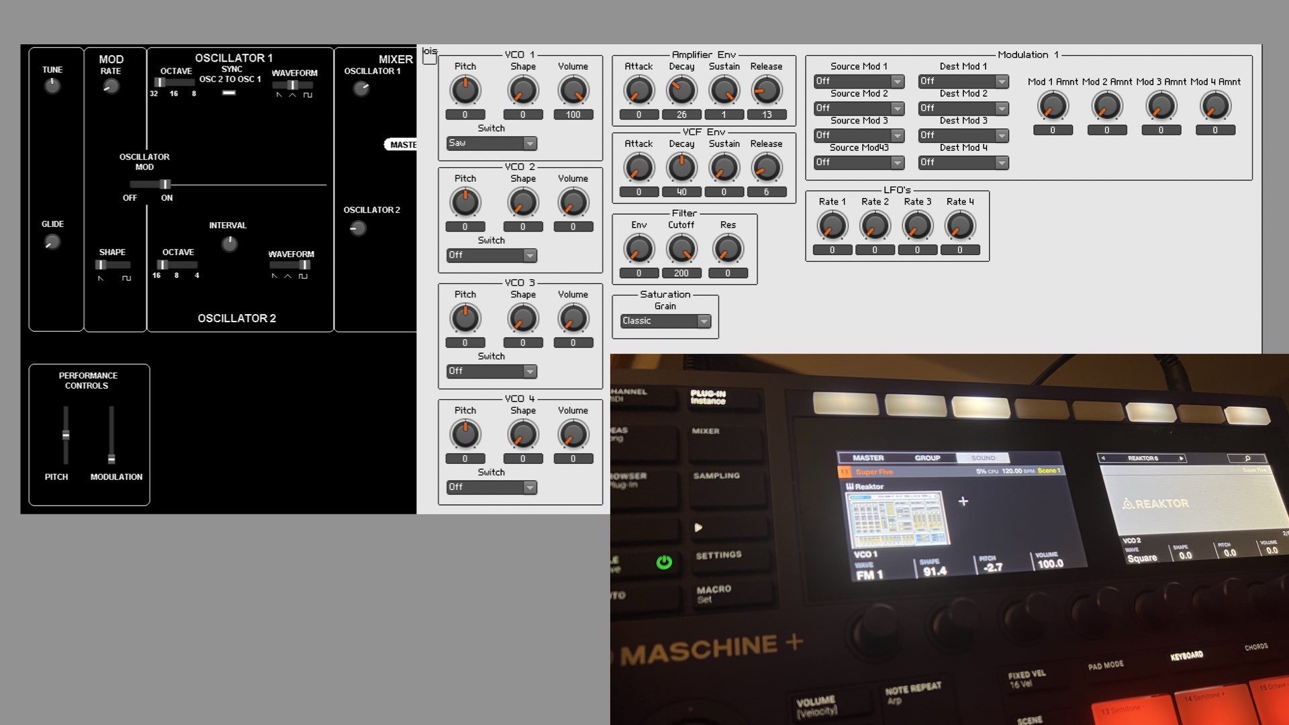
Task: Open the Dest Mod 2 dropdown
Action: 963,108
